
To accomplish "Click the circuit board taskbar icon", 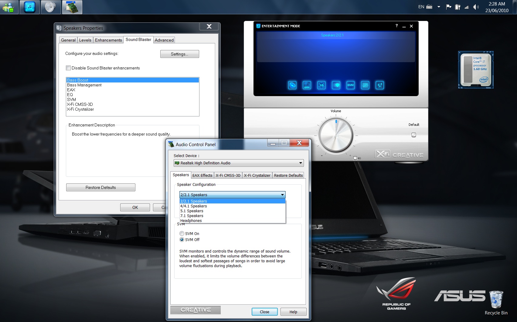I will tap(72, 7).
